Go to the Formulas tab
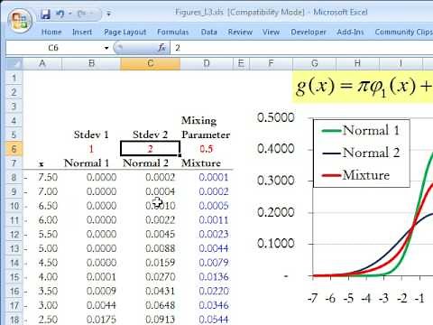Image resolution: width=433 pixels, height=325 pixels. [x=173, y=32]
